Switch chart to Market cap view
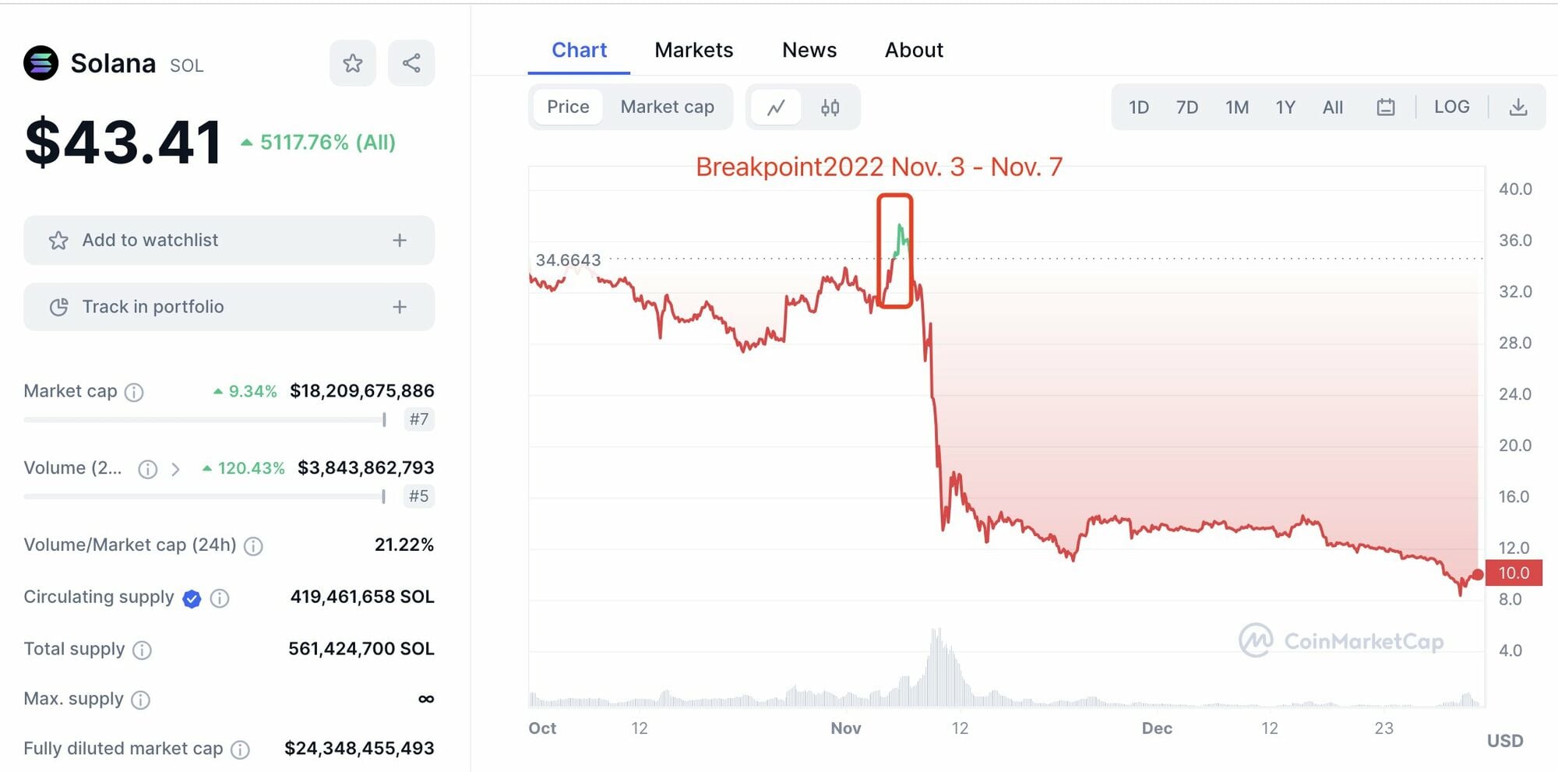The image size is (1558, 772). (x=667, y=107)
